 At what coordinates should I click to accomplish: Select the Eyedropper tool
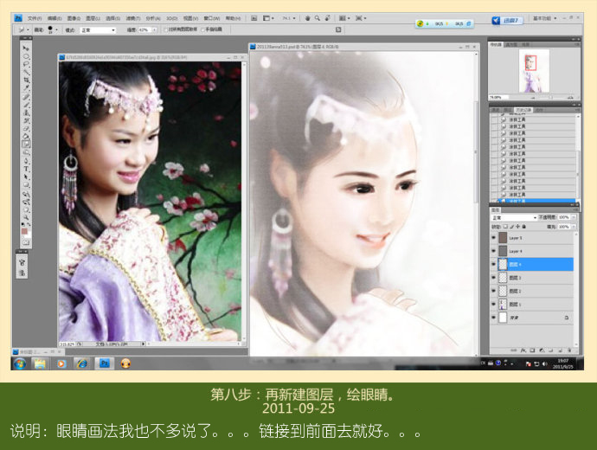[26, 88]
